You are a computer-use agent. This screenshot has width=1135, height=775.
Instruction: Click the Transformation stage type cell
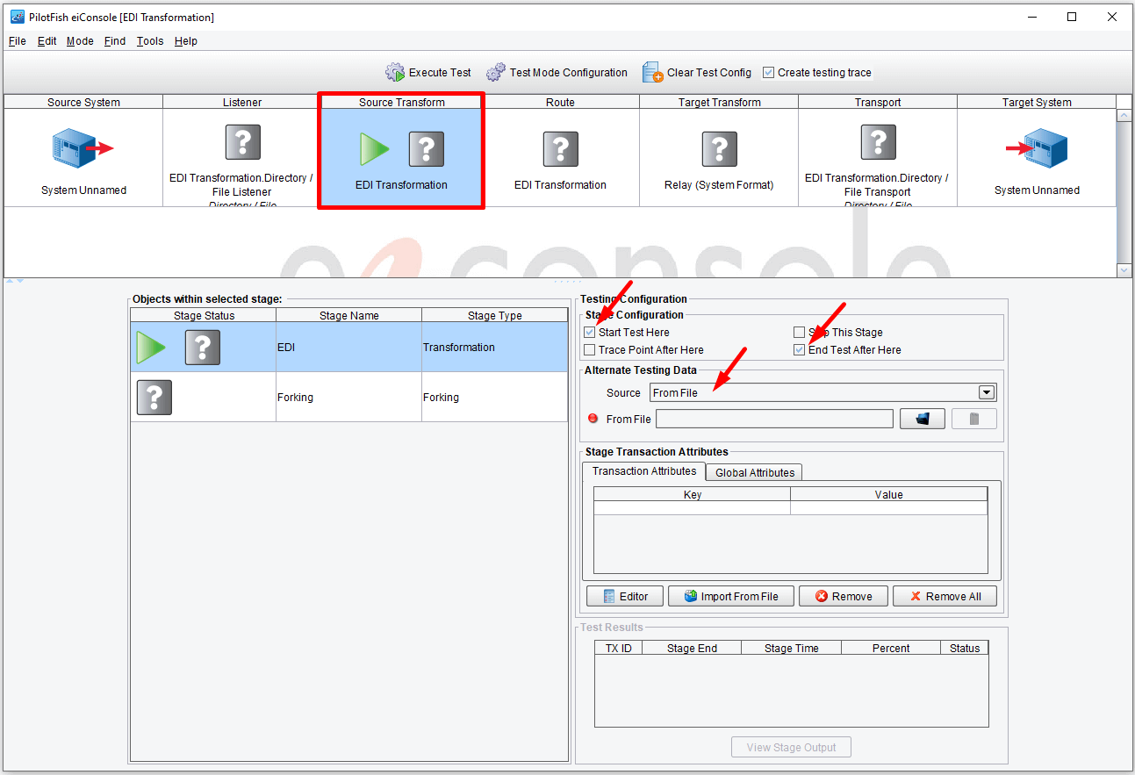click(495, 348)
